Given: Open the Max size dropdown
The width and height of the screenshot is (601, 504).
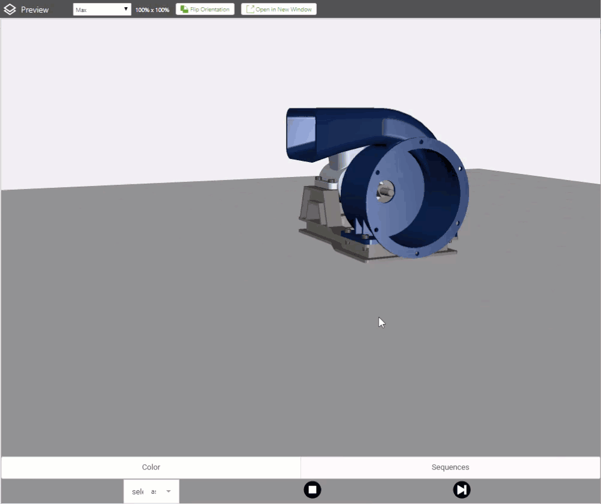Looking at the screenshot, I should pos(101,9).
